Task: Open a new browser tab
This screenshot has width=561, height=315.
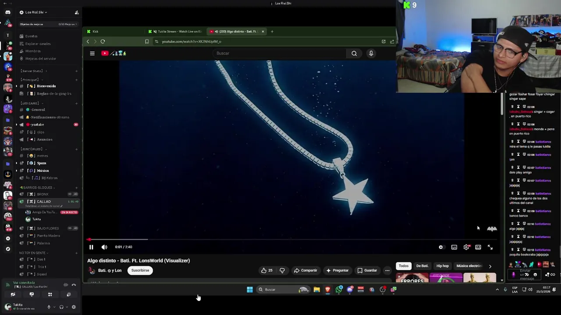Action: click(x=272, y=31)
